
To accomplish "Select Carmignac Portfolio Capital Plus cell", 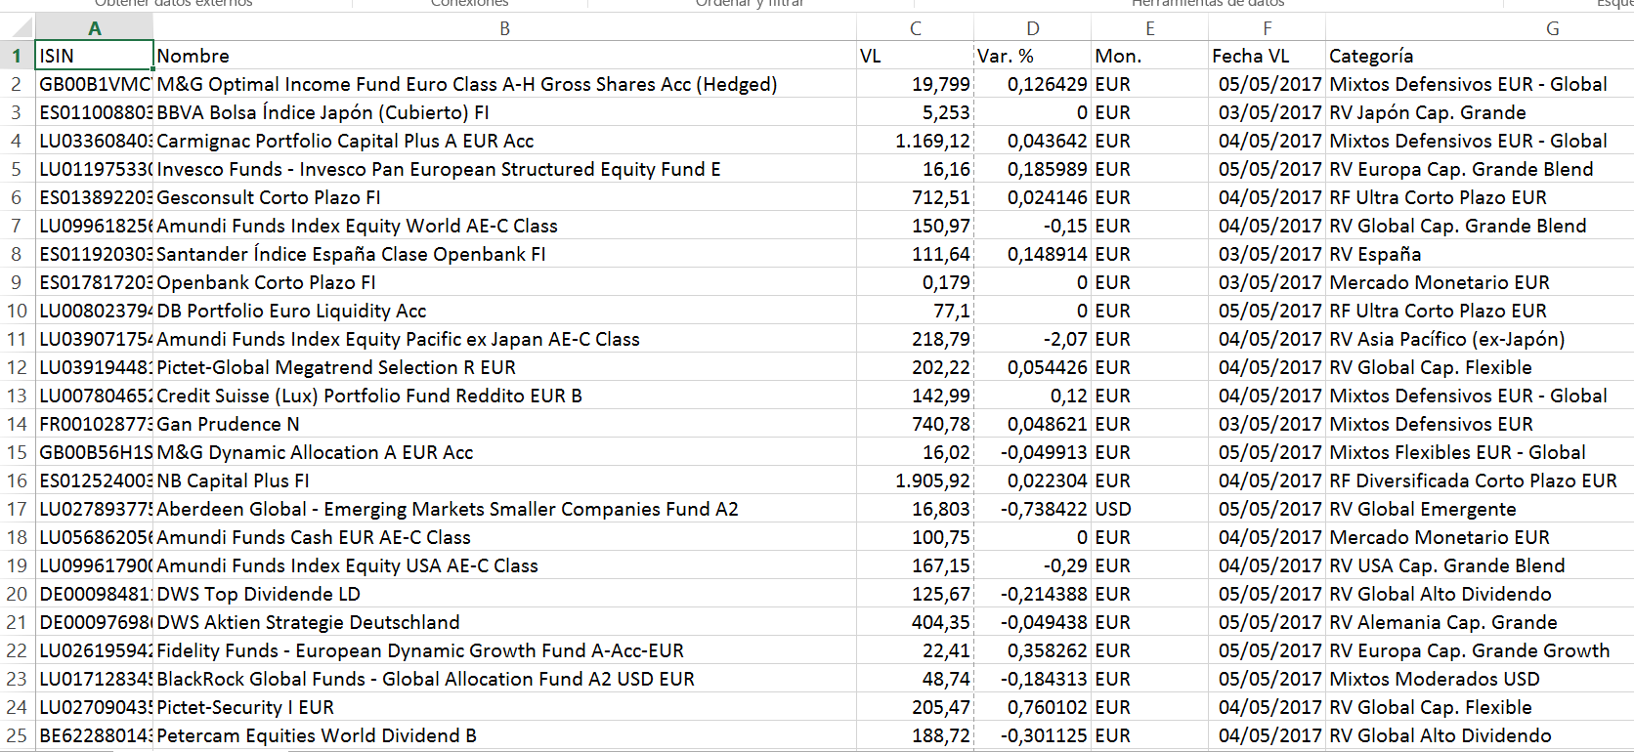I will pyautogui.click(x=505, y=141).
